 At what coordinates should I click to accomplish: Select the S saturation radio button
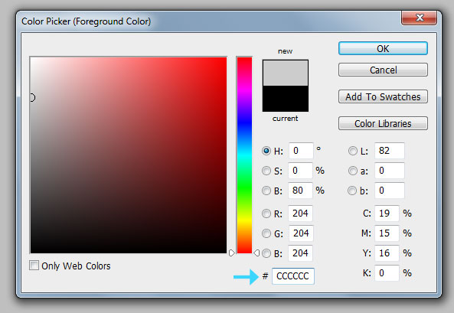[266, 171]
